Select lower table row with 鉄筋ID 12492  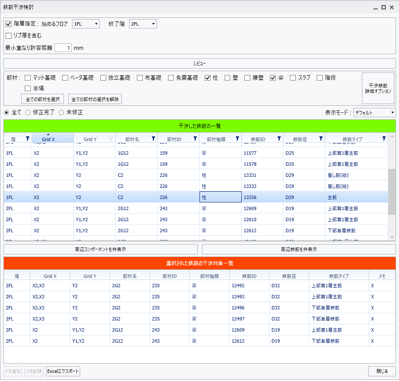click(199, 286)
